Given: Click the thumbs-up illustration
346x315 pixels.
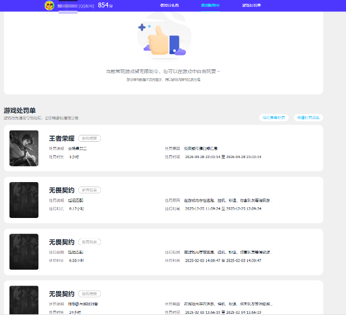Looking at the screenshot, I should (164, 39).
